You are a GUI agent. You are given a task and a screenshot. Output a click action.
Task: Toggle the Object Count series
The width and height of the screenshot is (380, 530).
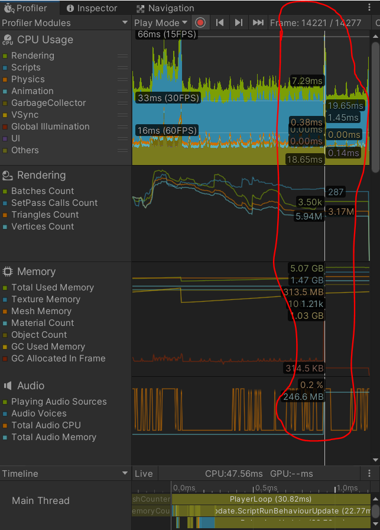5,335
